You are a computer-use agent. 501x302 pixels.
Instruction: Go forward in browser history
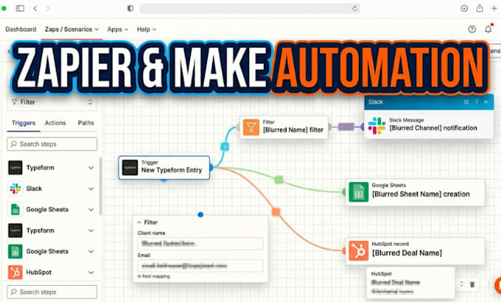tap(48, 8)
